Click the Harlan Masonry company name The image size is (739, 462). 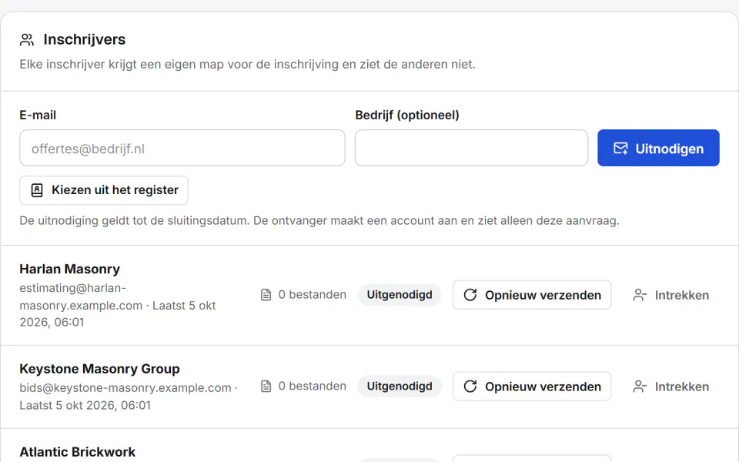click(x=70, y=269)
